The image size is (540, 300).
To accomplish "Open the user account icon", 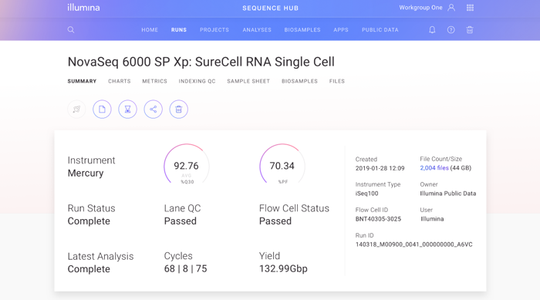I will [451, 8].
